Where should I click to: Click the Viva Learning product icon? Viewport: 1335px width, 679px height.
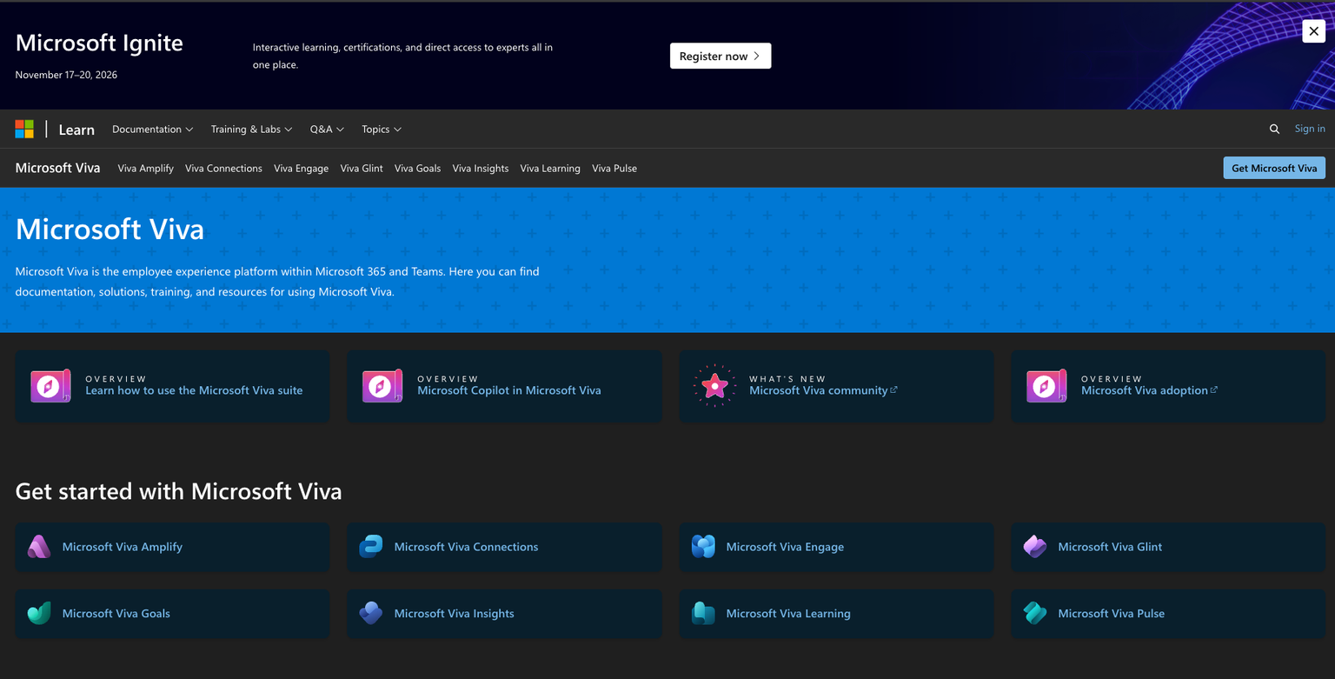click(x=703, y=613)
